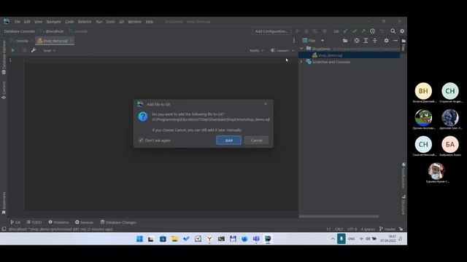Open the Structure side panel

pyautogui.click(x=404, y=205)
